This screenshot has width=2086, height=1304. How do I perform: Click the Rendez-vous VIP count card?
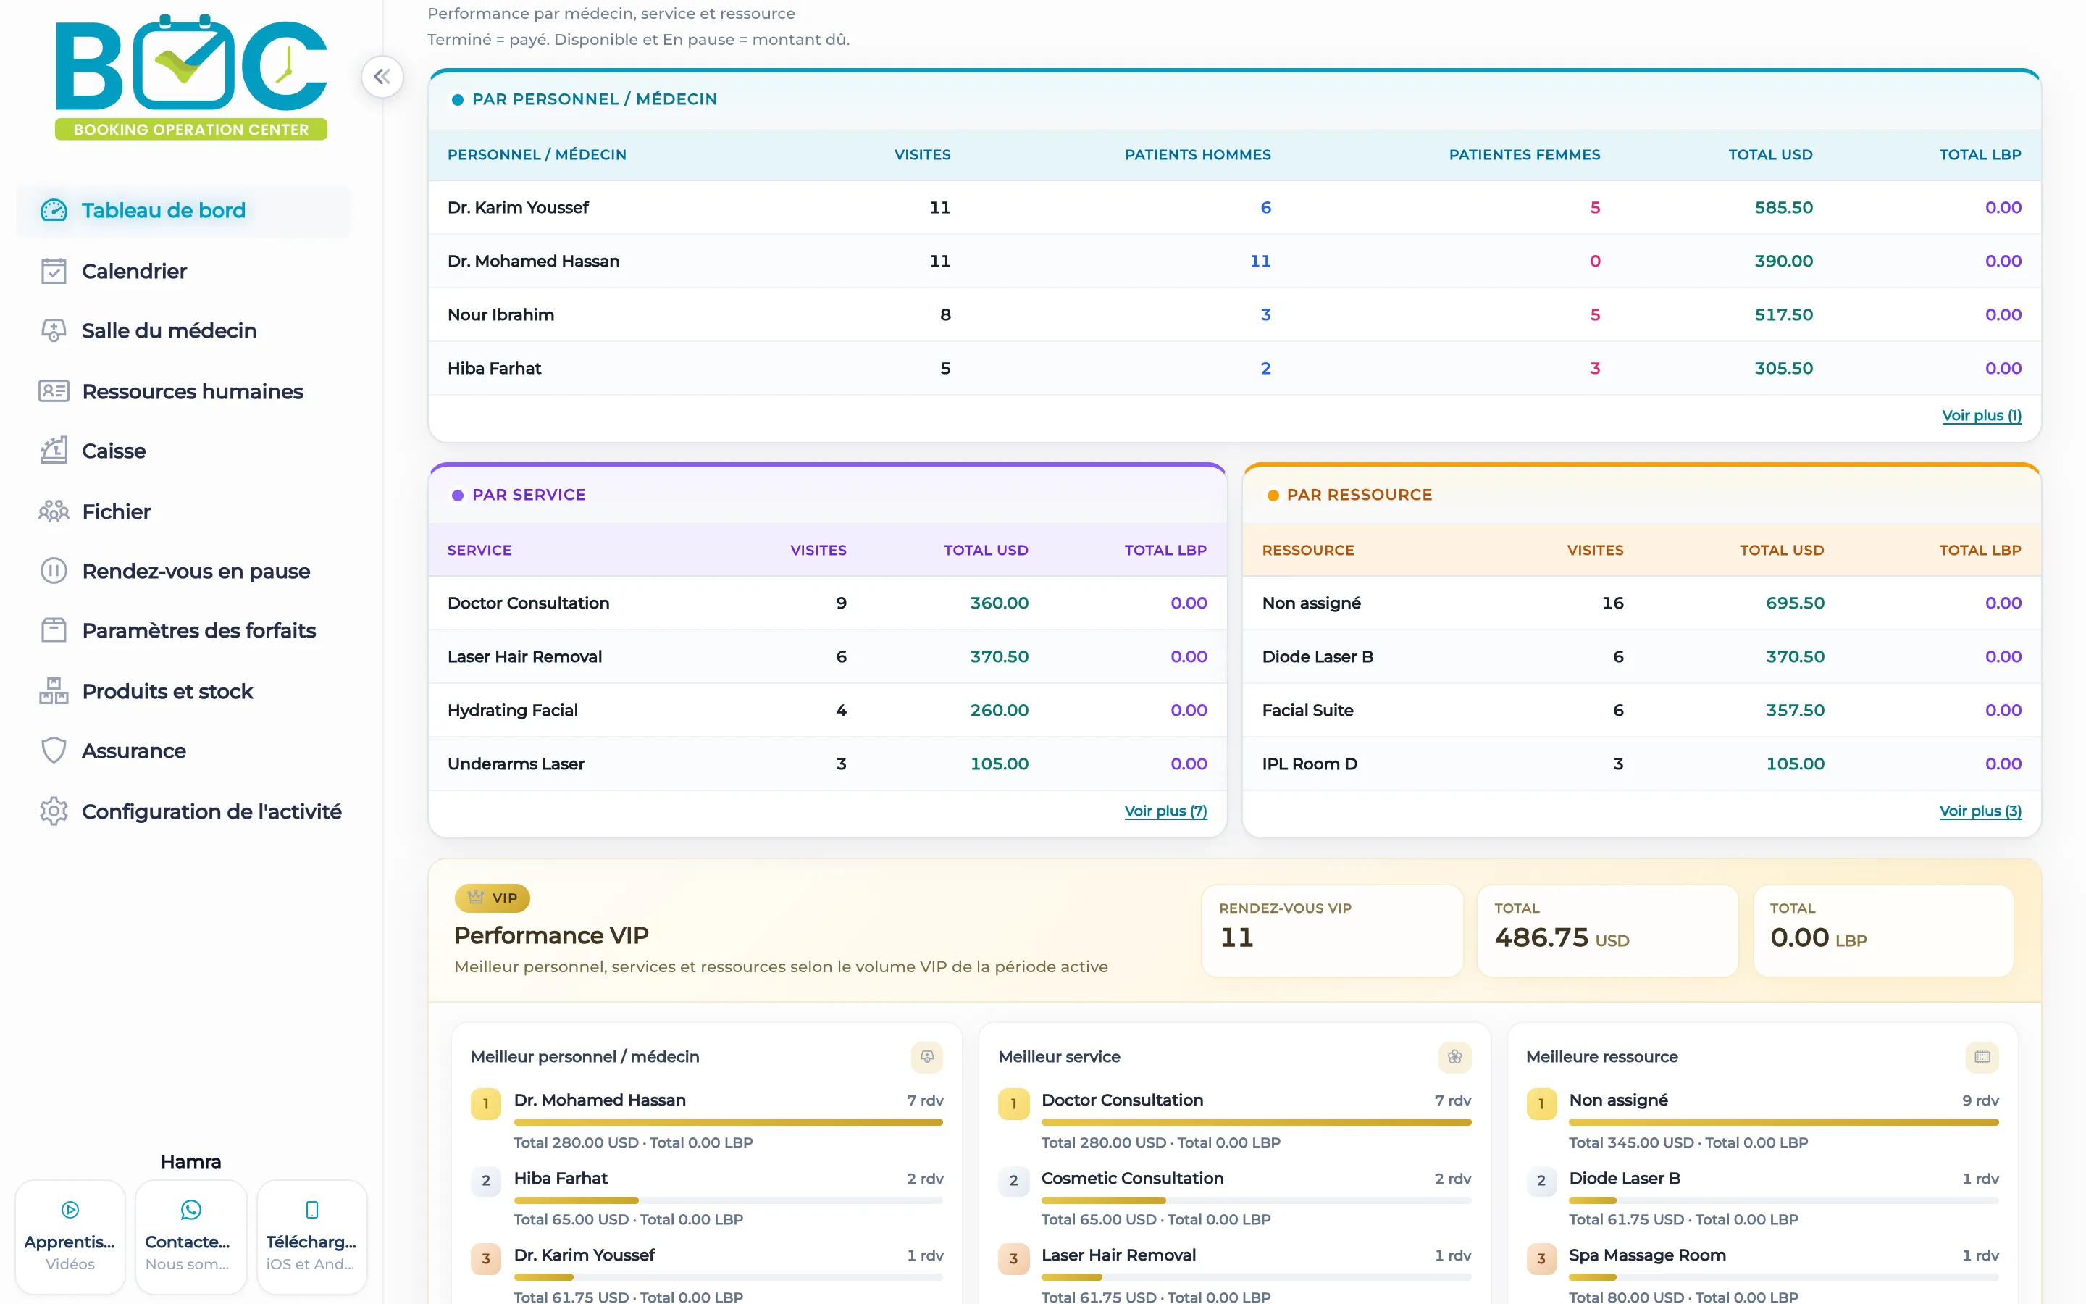[x=1332, y=931]
